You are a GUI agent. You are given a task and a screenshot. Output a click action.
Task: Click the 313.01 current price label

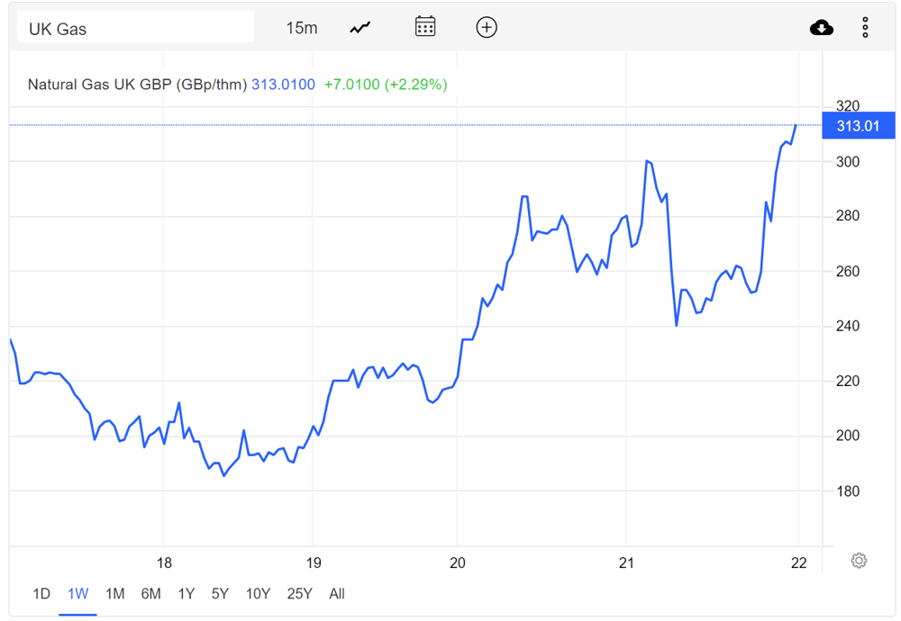(x=859, y=126)
